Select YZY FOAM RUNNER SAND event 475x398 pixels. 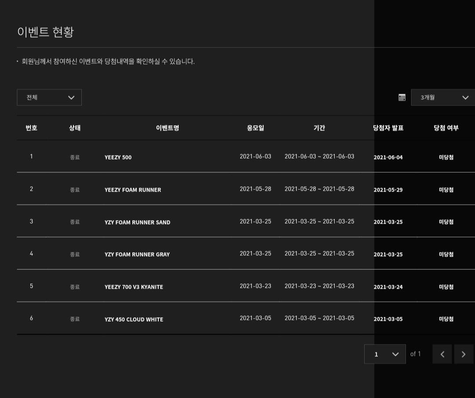click(137, 222)
